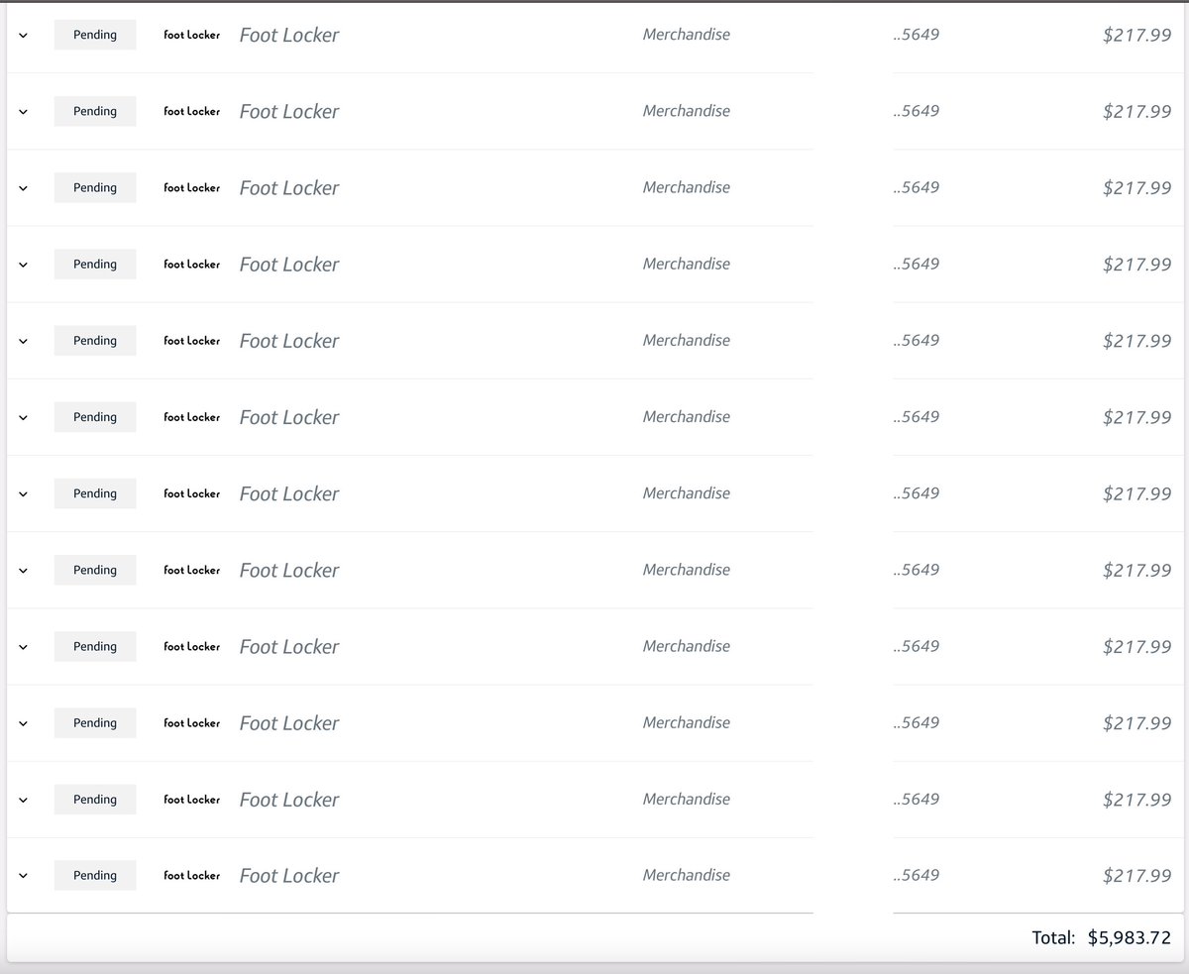Expand the tenth Foot Locker transaction's chevron
This screenshot has height=974, width=1189.
point(23,723)
